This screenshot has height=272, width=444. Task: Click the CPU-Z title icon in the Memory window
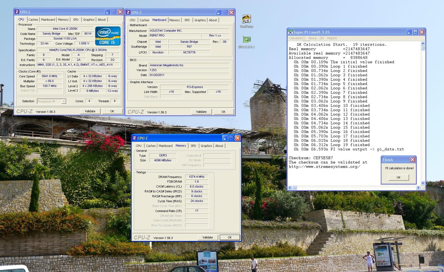click(x=135, y=138)
